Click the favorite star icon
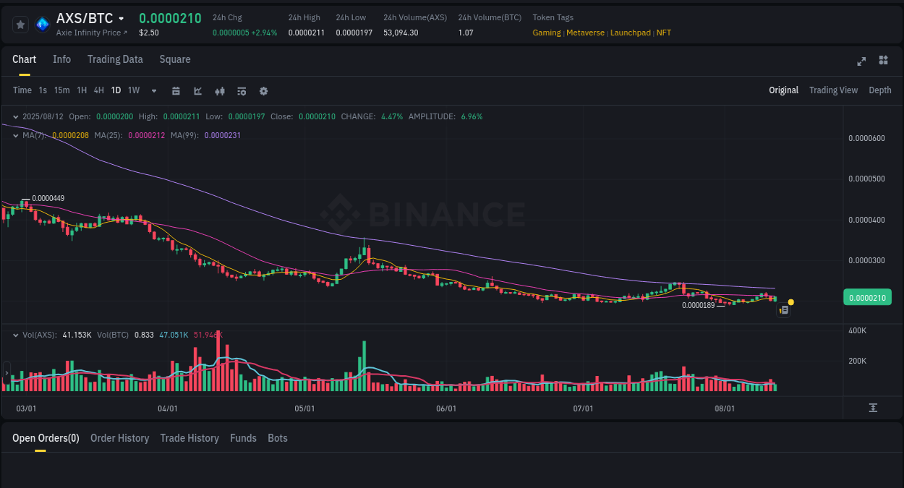 click(20, 24)
